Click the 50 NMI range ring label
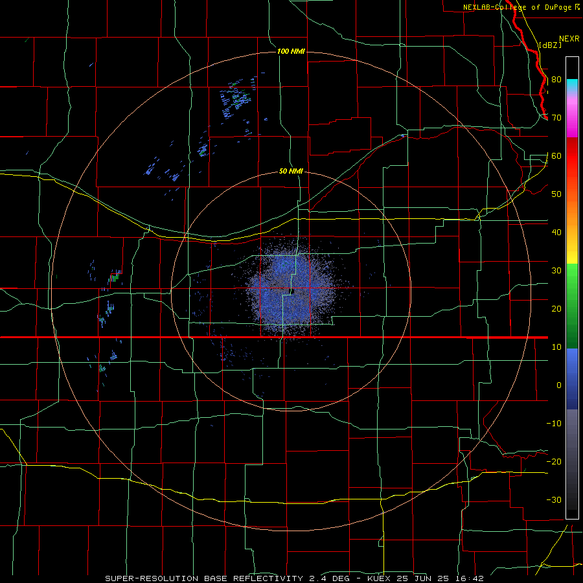583x583 pixels. pyautogui.click(x=291, y=172)
